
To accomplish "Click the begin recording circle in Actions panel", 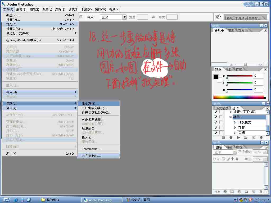I will (231, 138).
